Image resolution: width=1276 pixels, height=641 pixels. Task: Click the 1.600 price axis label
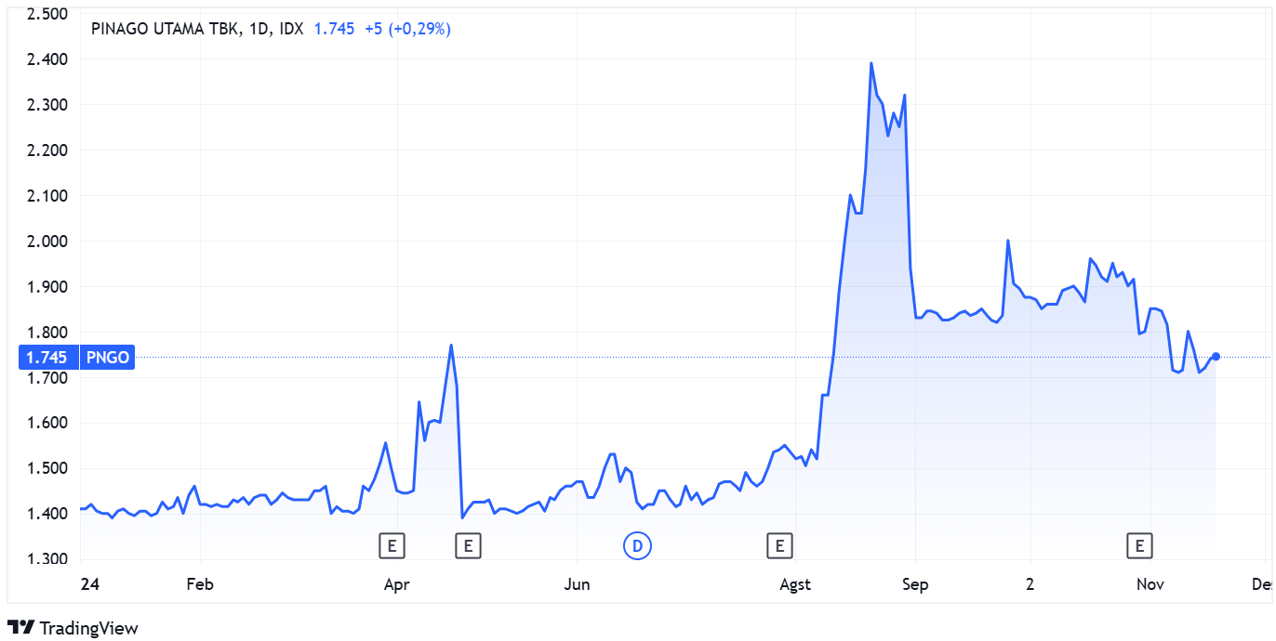(x=48, y=424)
